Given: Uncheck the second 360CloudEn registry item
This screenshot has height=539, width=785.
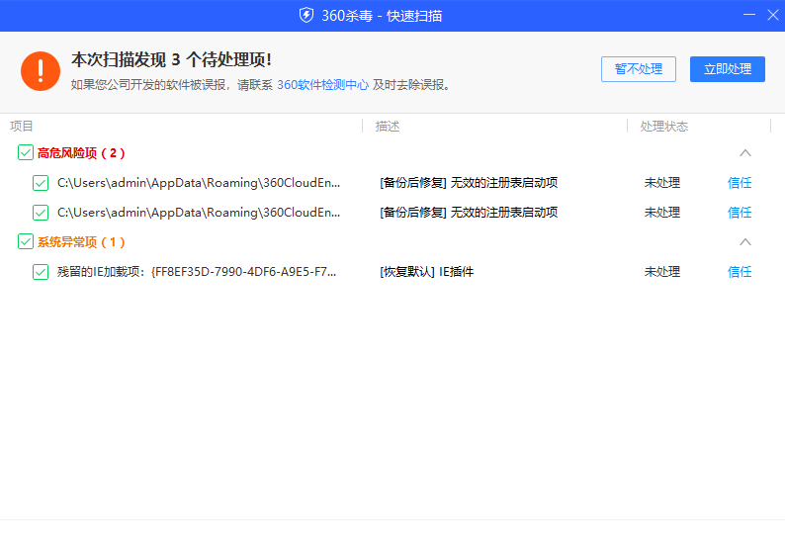Looking at the screenshot, I should 41,213.
